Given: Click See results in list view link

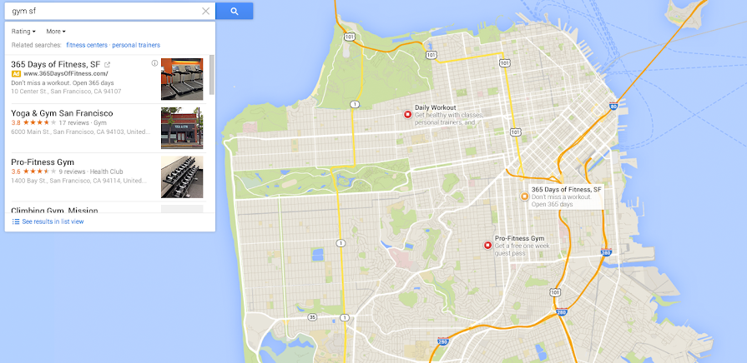Looking at the screenshot, I should [x=53, y=222].
